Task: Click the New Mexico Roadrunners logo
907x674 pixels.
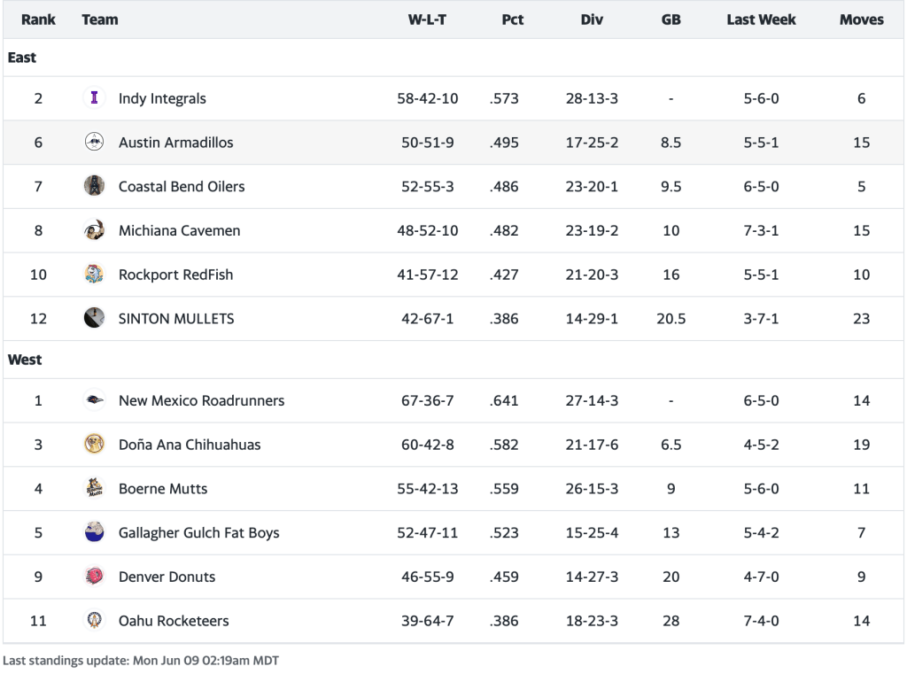Action: (94, 400)
